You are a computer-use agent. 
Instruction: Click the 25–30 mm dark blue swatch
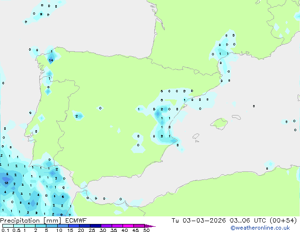[x=96, y=226]
